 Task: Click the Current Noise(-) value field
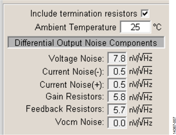pos(117,71)
